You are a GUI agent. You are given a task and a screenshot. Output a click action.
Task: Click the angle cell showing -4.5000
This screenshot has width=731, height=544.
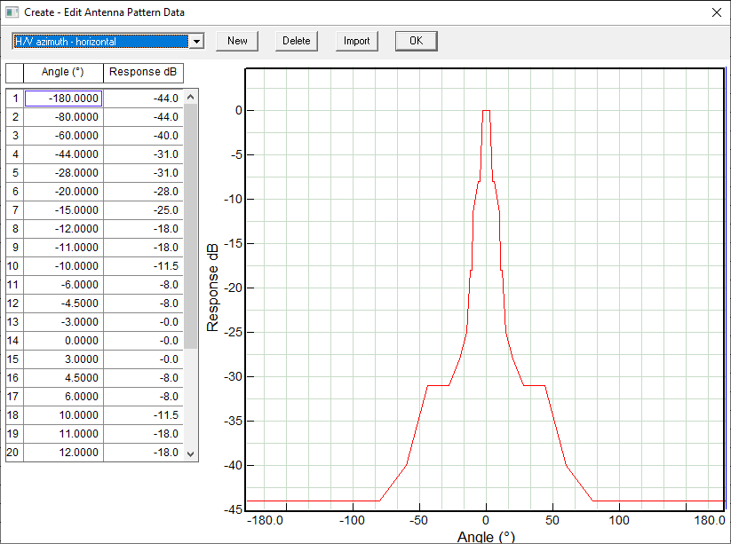pos(63,303)
